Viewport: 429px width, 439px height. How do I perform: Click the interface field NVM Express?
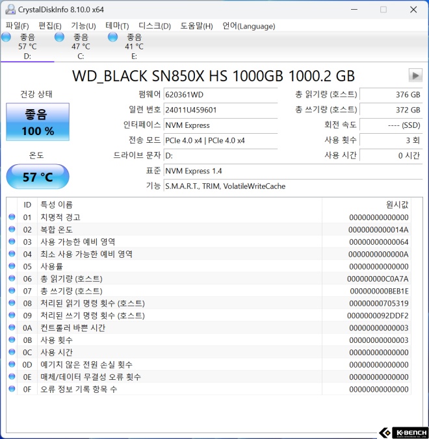(x=220, y=125)
